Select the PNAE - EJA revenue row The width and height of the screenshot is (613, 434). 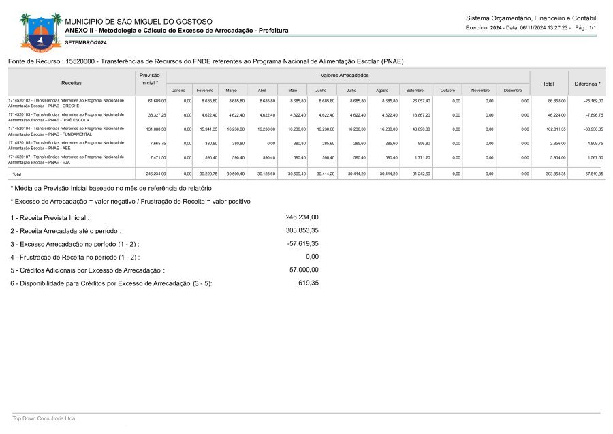66,159
